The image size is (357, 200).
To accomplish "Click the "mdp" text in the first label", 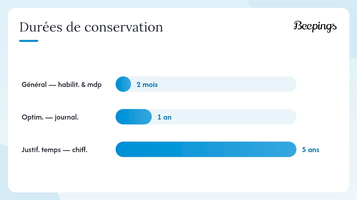I will (x=95, y=85).
